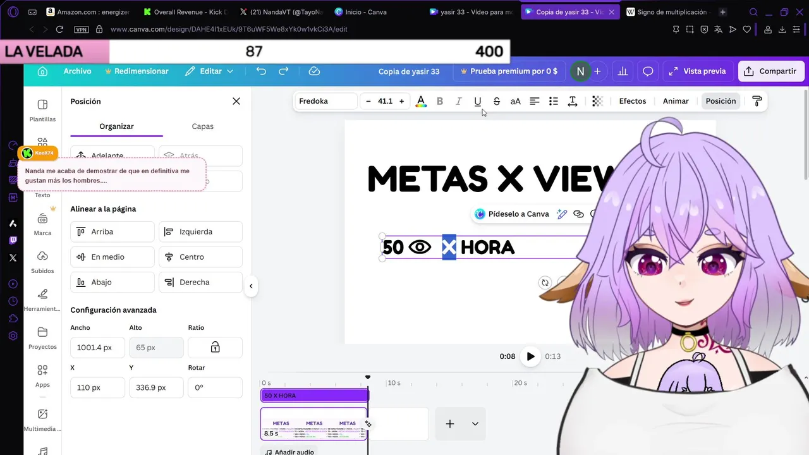Decrease font size with minus
Image resolution: width=809 pixels, height=455 pixels.
[x=368, y=101]
